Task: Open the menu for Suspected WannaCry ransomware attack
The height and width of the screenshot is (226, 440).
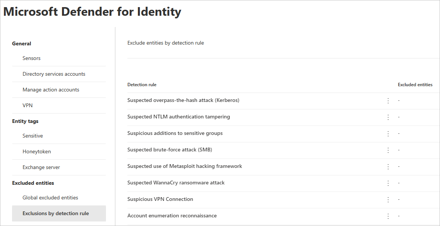Action: pyautogui.click(x=388, y=183)
